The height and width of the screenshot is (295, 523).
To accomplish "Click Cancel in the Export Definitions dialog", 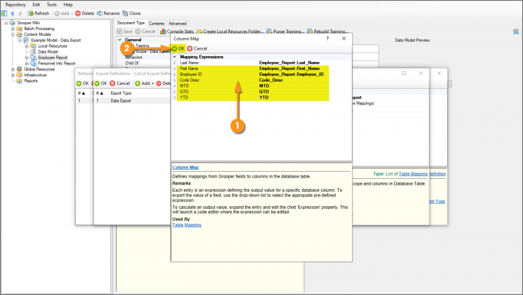I will pos(120,84).
